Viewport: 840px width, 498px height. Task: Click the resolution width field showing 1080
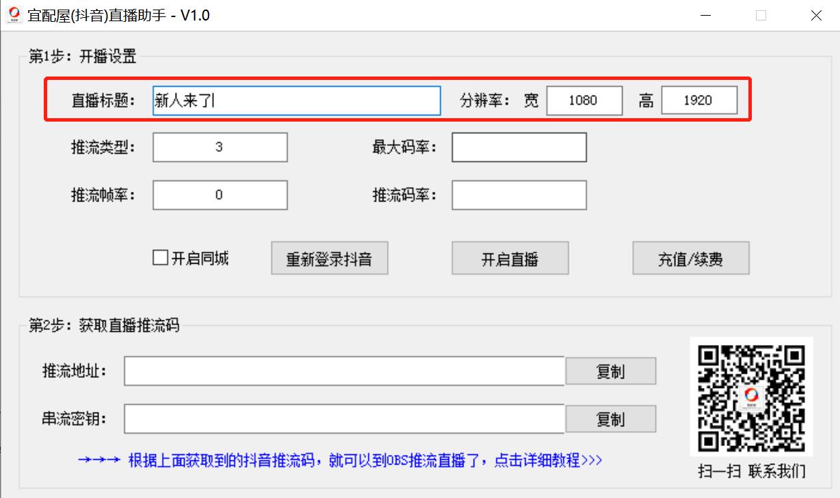(x=584, y=100)
